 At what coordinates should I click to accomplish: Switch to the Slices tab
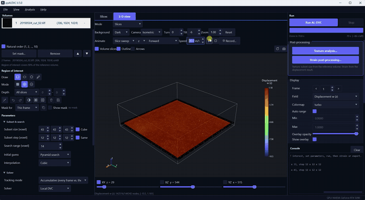[103, 17]
